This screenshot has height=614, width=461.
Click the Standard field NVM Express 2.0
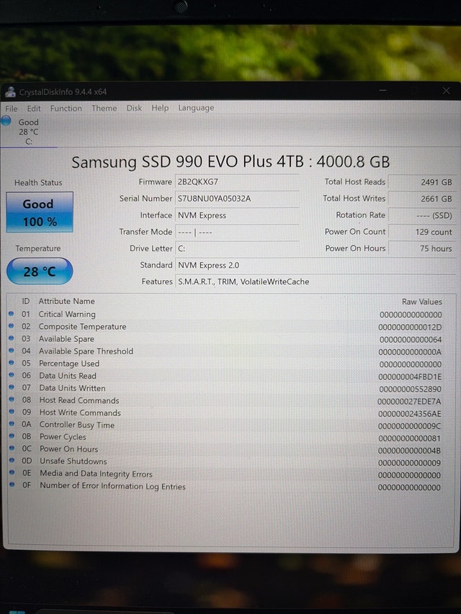click(x=315, y=266)
